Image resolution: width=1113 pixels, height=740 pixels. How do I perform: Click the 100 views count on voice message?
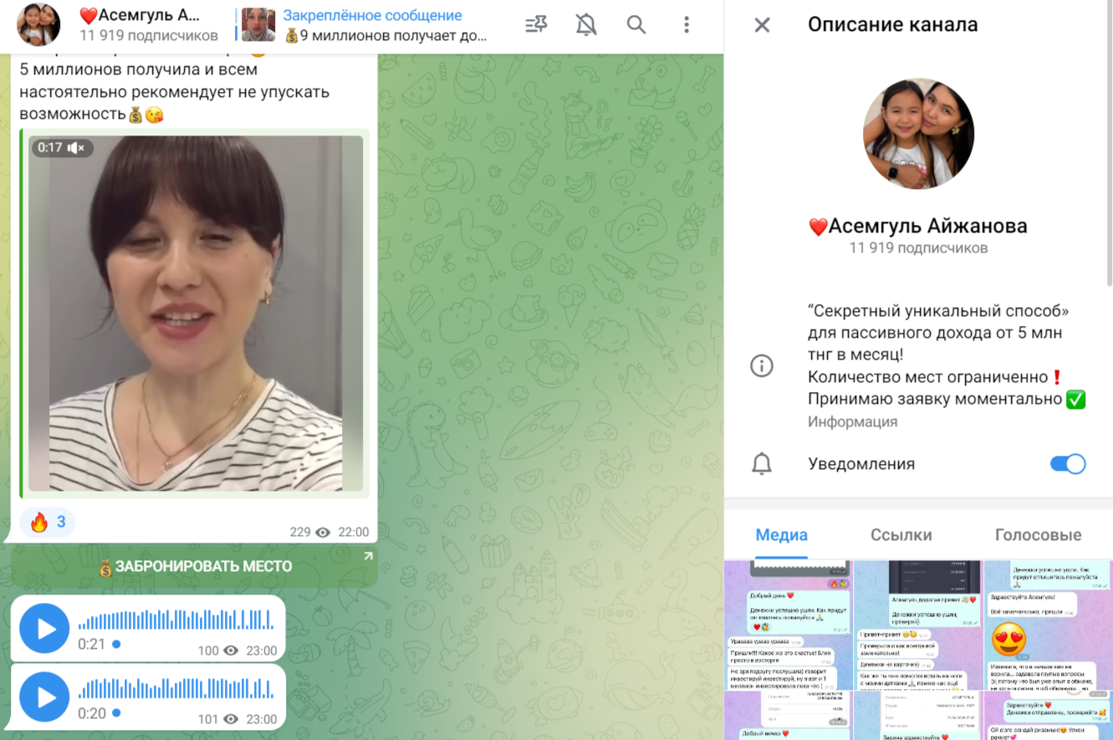click(208, 651)
